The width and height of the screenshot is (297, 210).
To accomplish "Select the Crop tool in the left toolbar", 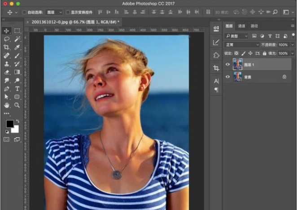I will click(x=7, y=47).
